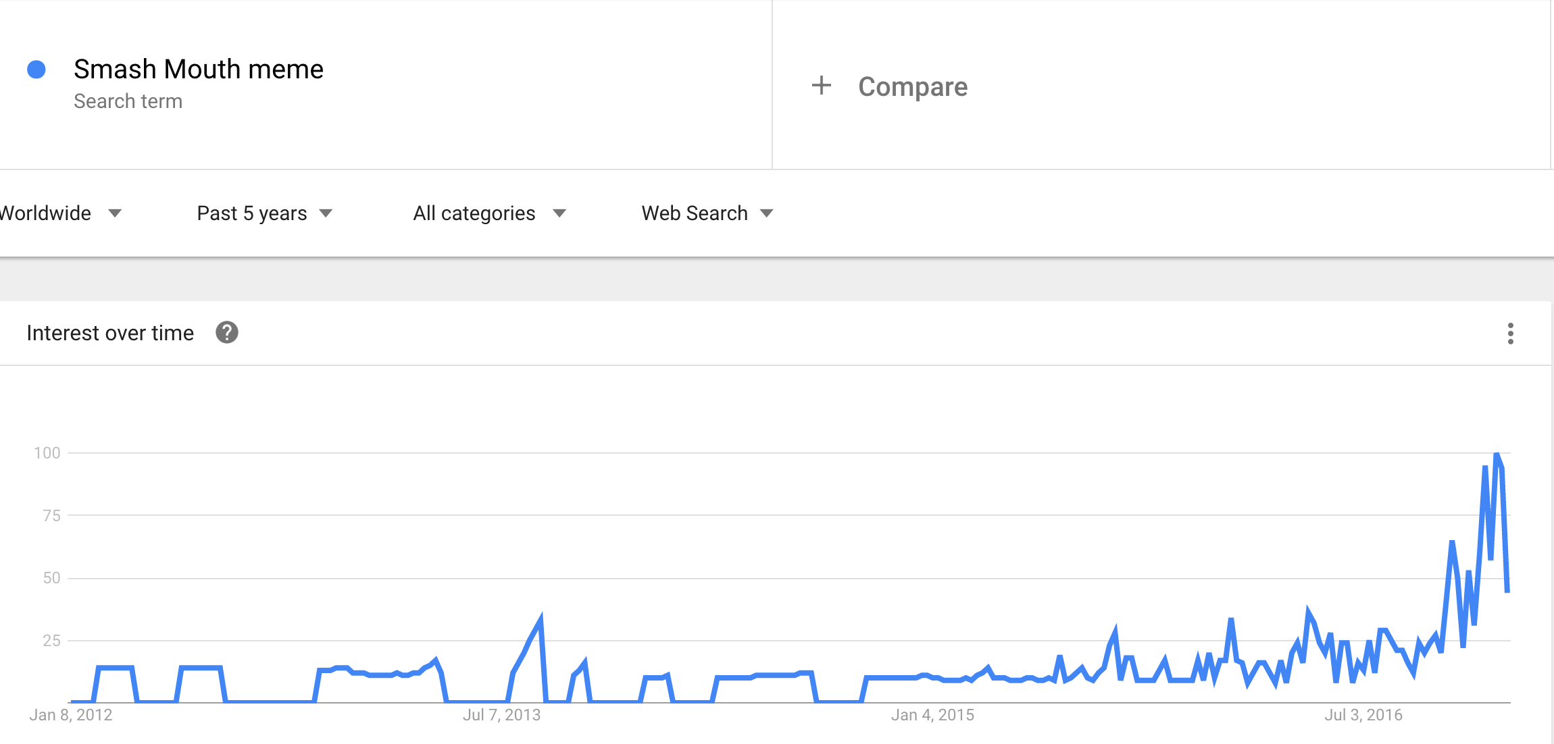Click the Jul 3, 2016 axis date
The height and width of the screenshot is (744, 1554).
click(x=1363, y=715)
